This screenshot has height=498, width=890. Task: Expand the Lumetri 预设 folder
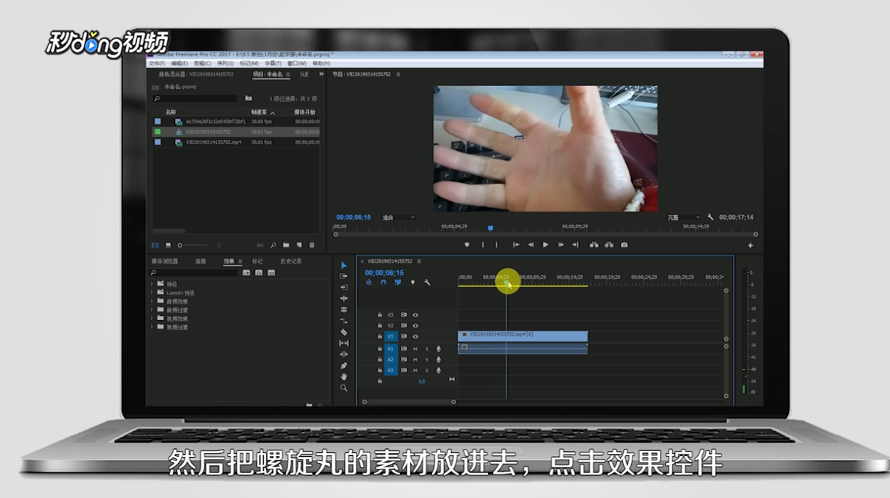[152, 292]
